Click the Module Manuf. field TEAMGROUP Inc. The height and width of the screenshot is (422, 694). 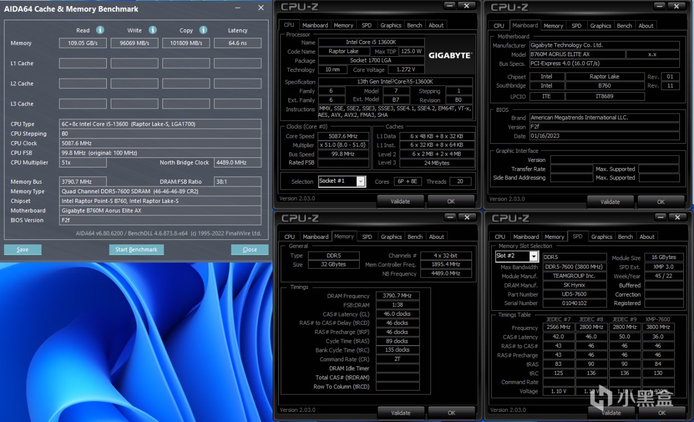click(x=574, y=276)
